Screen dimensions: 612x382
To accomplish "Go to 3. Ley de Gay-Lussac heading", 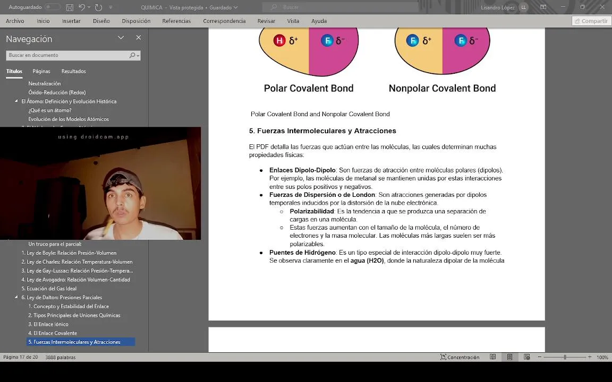I will 77,271.
